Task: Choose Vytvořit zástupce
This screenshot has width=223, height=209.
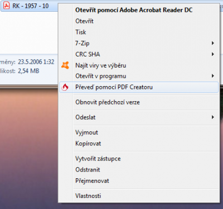Action: point(98,159)
